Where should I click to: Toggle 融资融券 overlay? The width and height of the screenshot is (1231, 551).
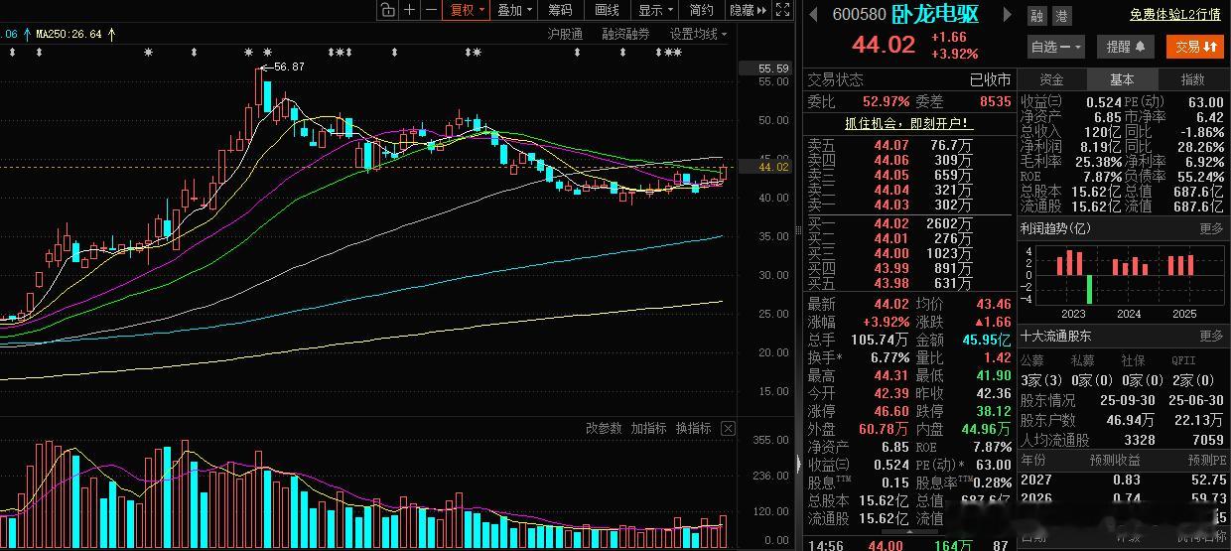click(x=625, y=34)
